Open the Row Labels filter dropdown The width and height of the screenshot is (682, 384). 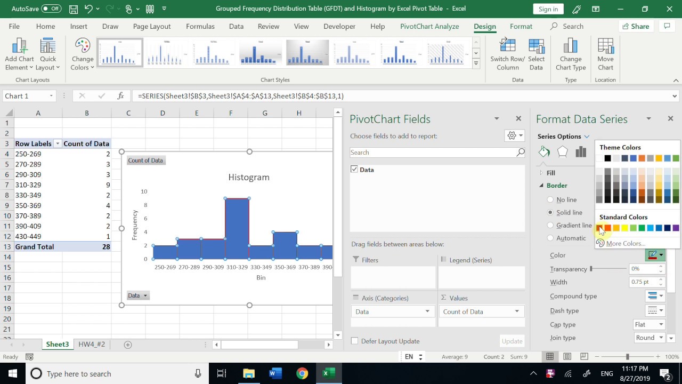[58, 143]
